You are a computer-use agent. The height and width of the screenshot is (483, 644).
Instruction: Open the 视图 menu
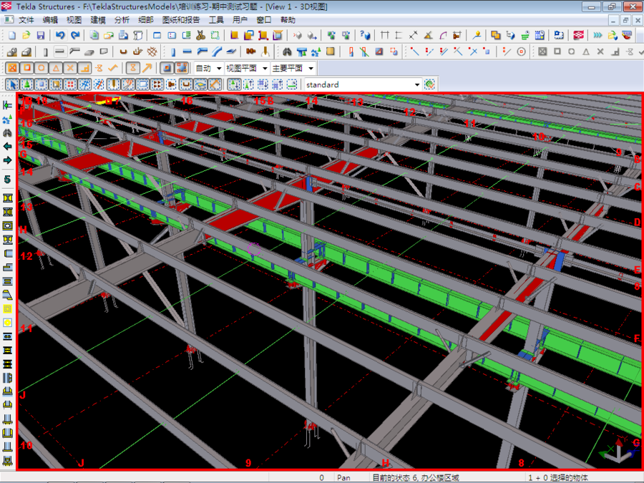point(74,20)
